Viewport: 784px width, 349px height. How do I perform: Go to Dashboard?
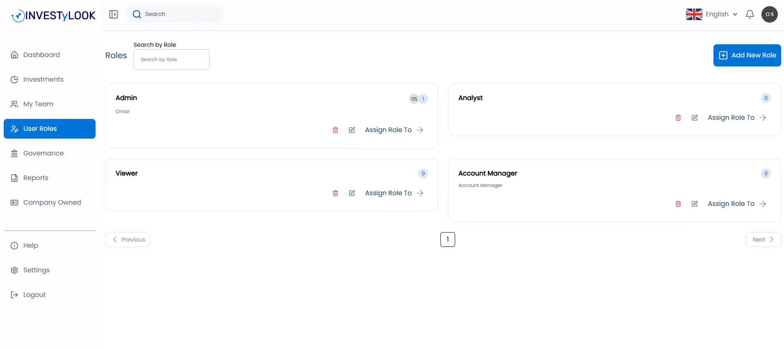[x=50, y=55]
